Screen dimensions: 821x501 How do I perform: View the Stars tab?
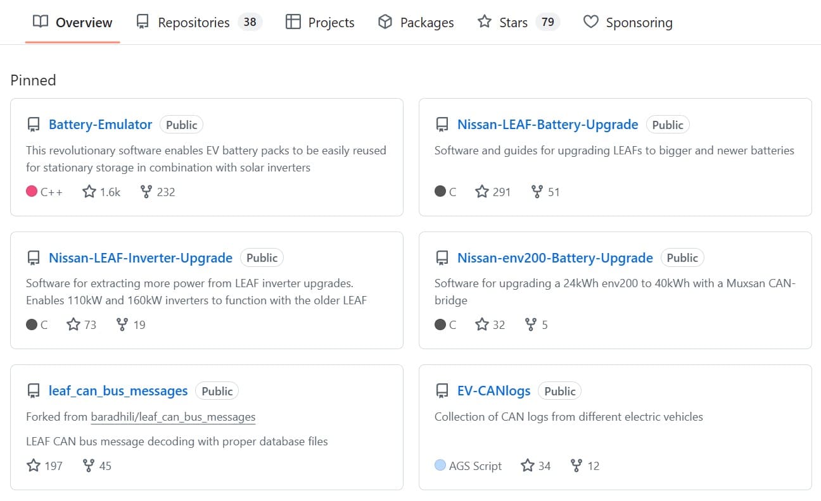click(519, 22)
